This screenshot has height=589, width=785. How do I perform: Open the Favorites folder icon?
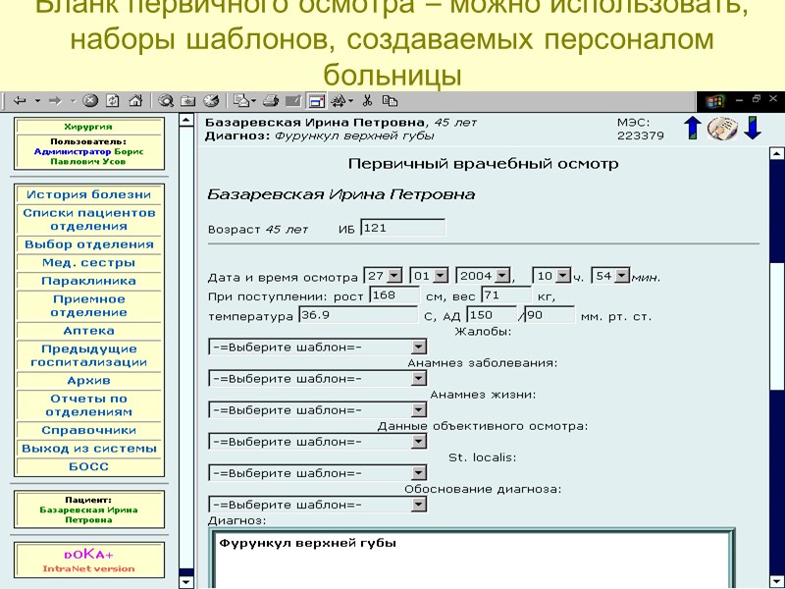[188, 101]
